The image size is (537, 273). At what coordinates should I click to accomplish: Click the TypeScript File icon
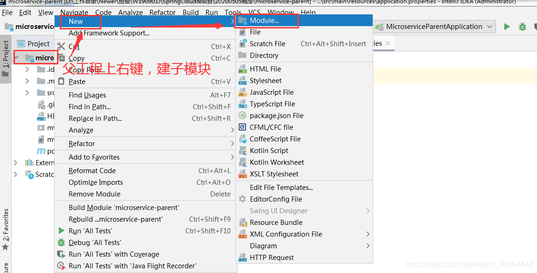point(242,104)
